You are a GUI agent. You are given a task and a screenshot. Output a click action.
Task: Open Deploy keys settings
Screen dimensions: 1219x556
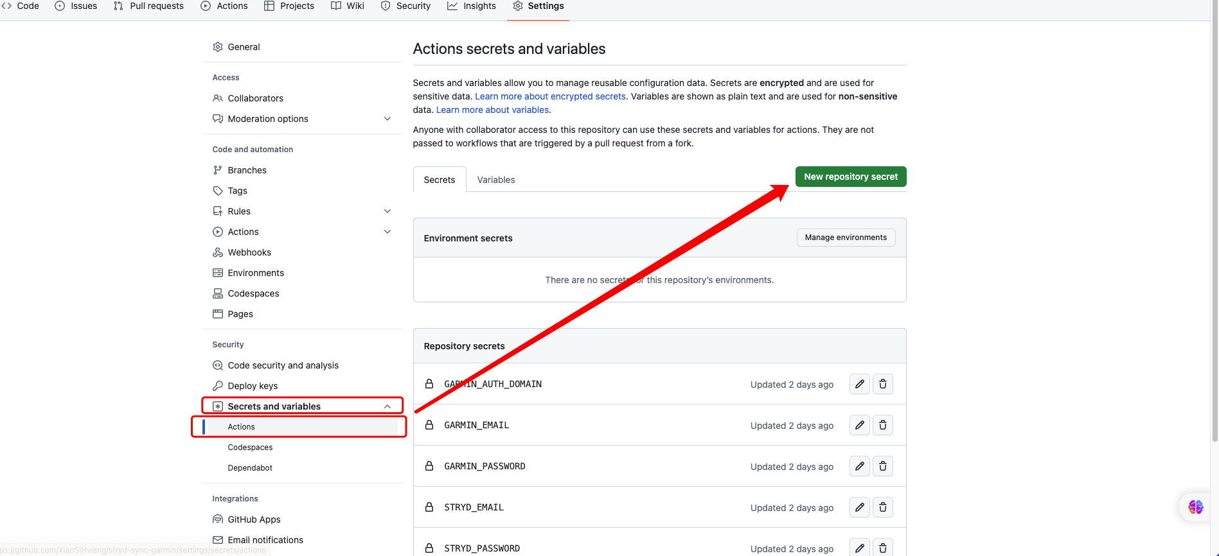[302, 386]
